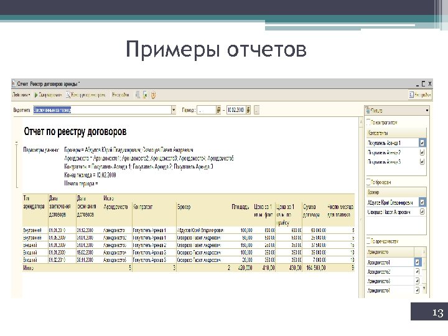
Task: Collapse the report parameters group bracket
Action: point(17,142)
